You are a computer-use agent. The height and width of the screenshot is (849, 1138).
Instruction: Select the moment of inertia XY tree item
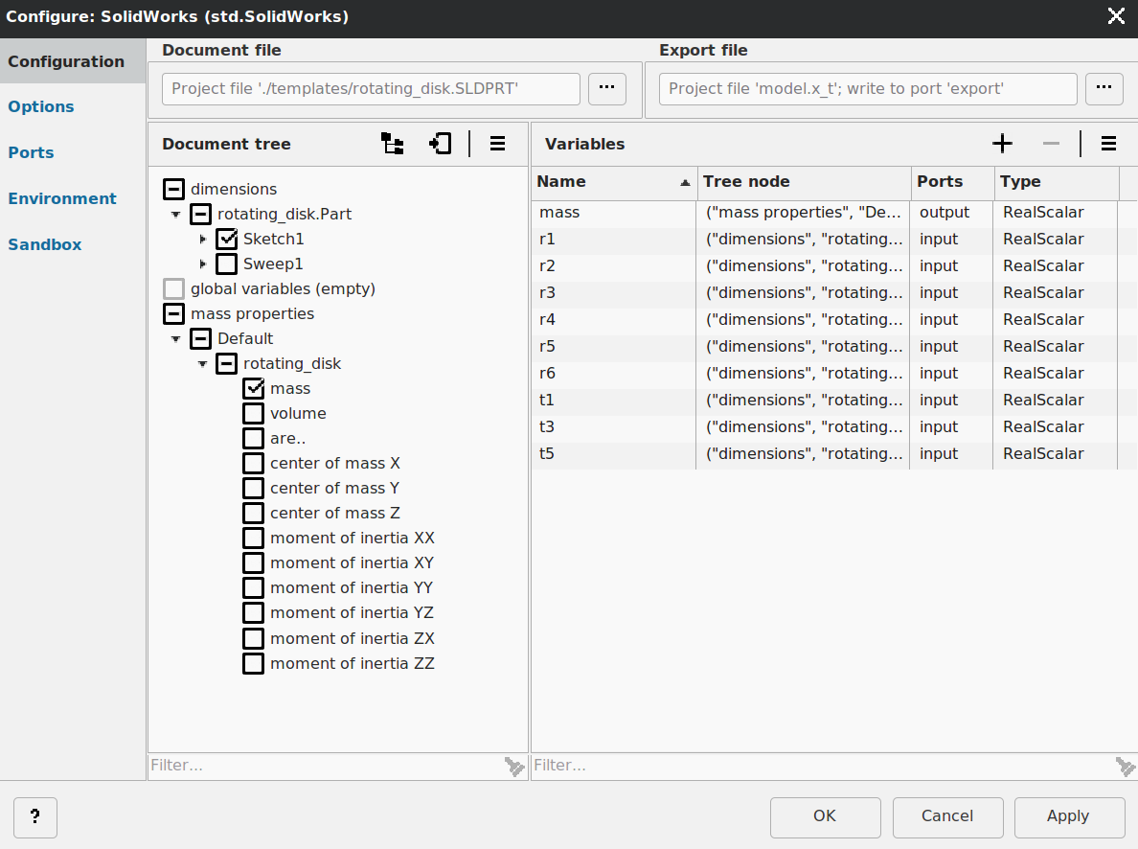tap(352, 563)
